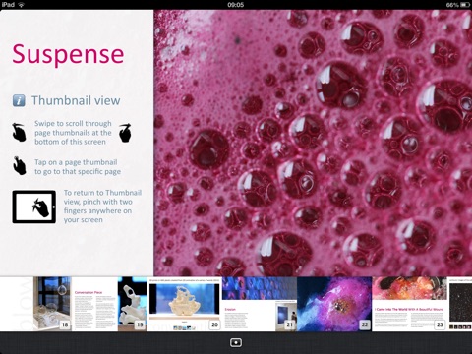Tap the swipe-right hand gesture icon
This screenshot has height=354, width=472.
coord(125,133)
